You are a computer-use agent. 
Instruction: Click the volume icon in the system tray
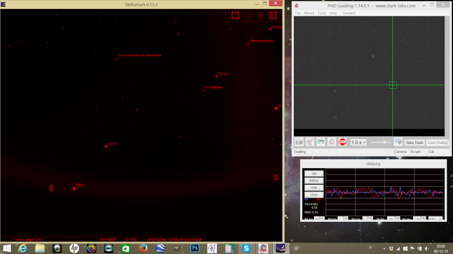point(427,248)
